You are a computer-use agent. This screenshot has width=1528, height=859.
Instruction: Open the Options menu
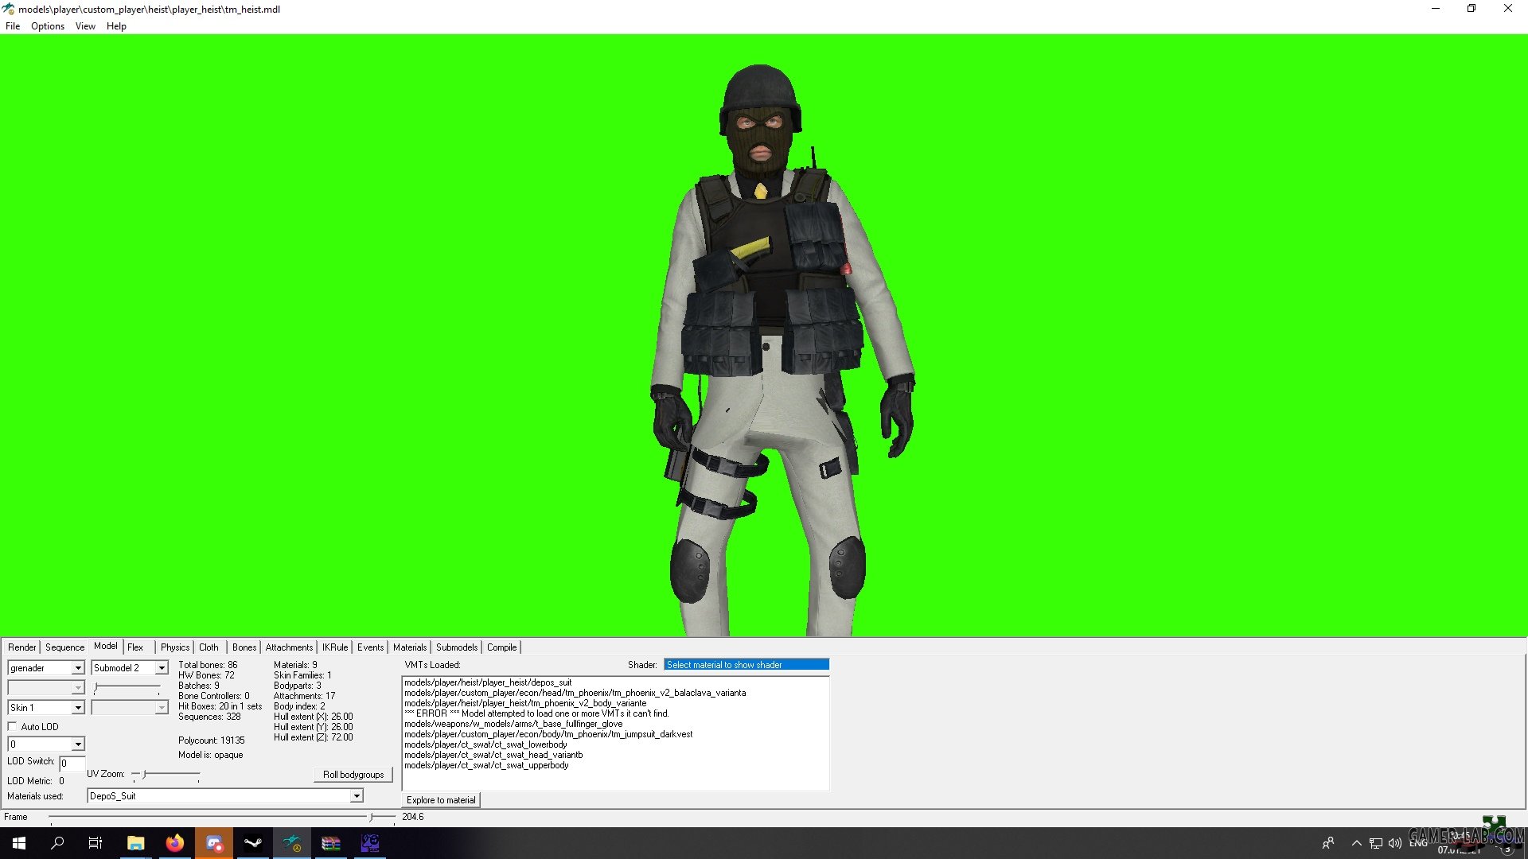(x=48, y=26)
